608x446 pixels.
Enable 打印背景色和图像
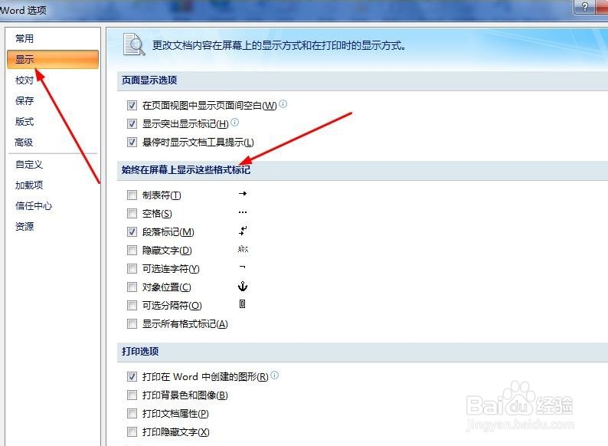tap(132, 395)
